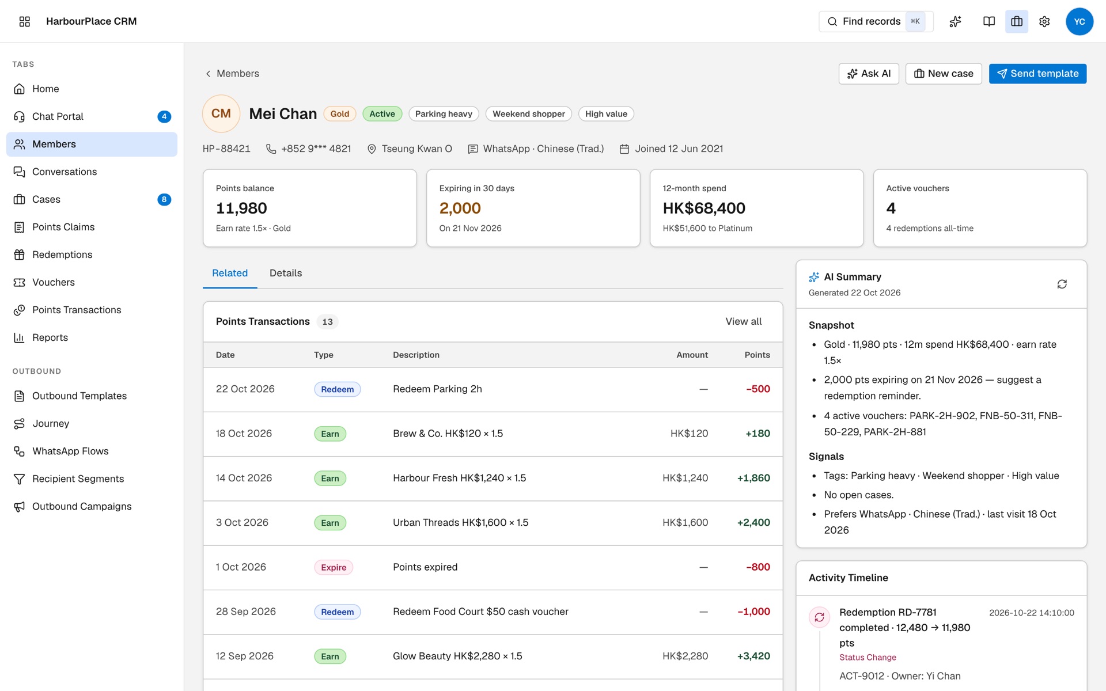Switch to the Details tab

(286, 273)
